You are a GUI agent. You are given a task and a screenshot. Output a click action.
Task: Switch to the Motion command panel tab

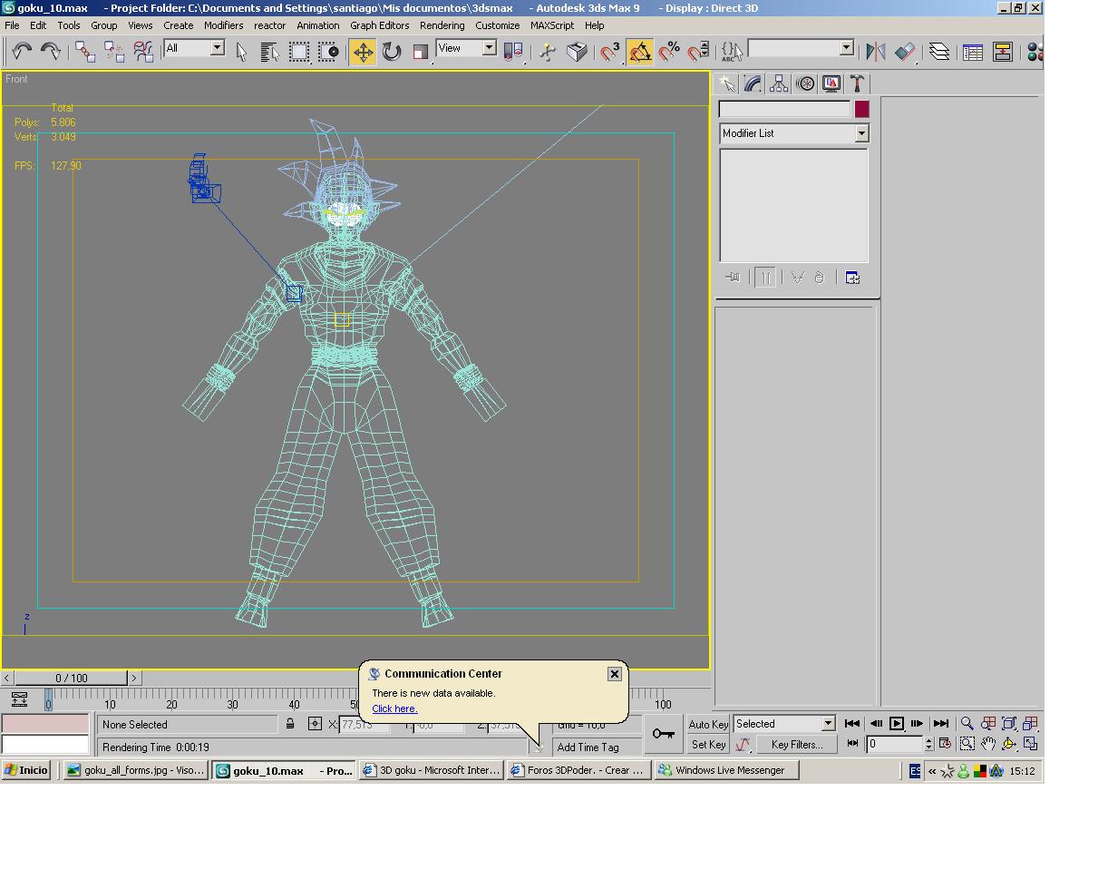pyautogui.click(x=805, y=83)
